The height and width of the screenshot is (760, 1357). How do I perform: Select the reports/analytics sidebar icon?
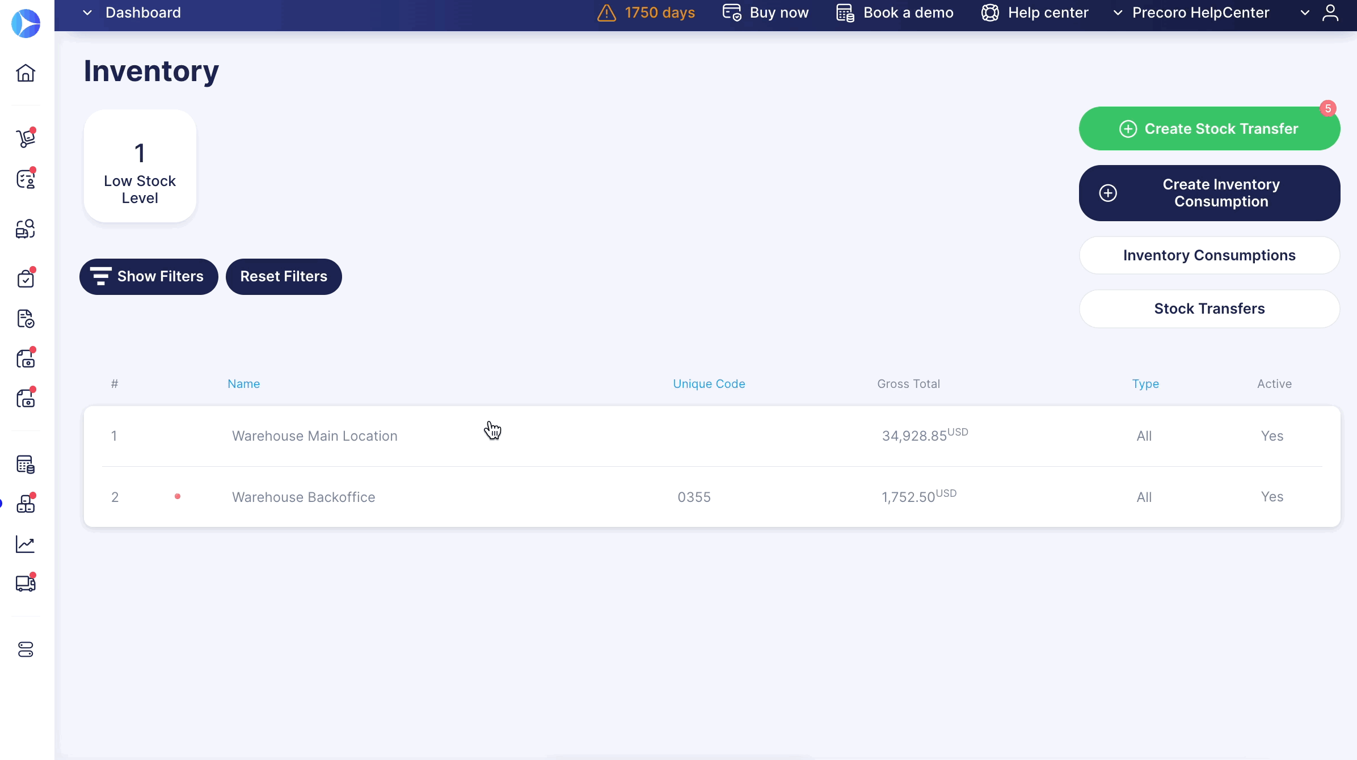click(25, 544)
